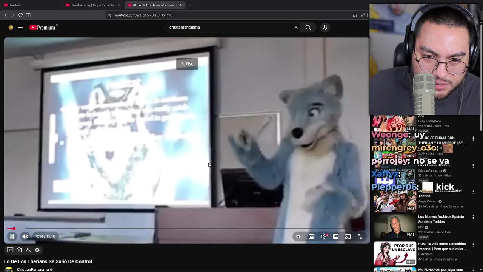Focus the search field containing cristianfantasma
The width and height of the screenshot is (483, 272).
coord(230,28)
